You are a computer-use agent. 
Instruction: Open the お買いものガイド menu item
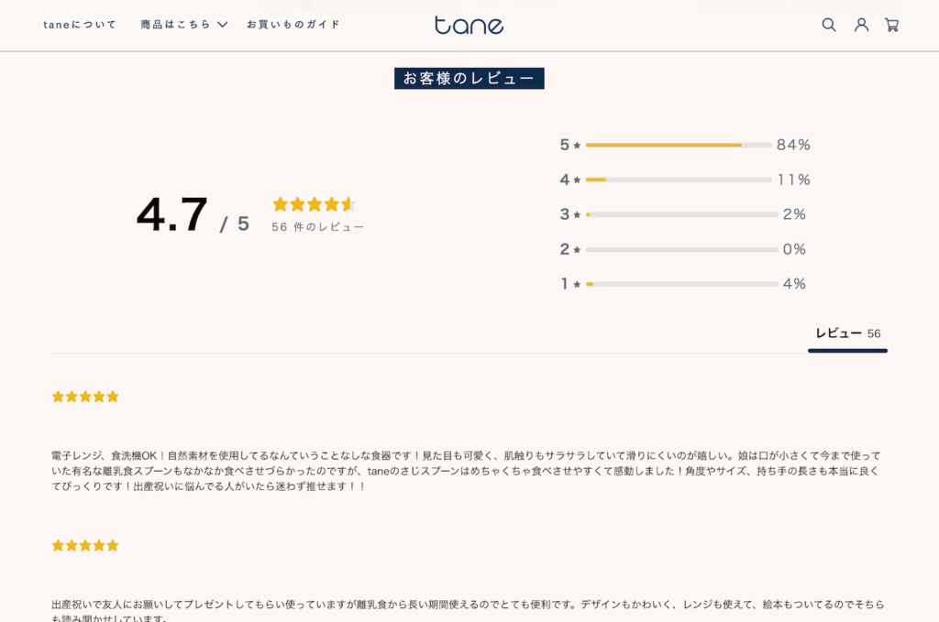(x=293, y=25)
